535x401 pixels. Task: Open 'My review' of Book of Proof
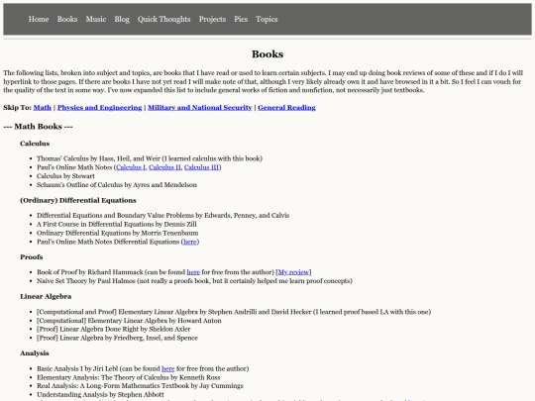(x=293, y=272)
